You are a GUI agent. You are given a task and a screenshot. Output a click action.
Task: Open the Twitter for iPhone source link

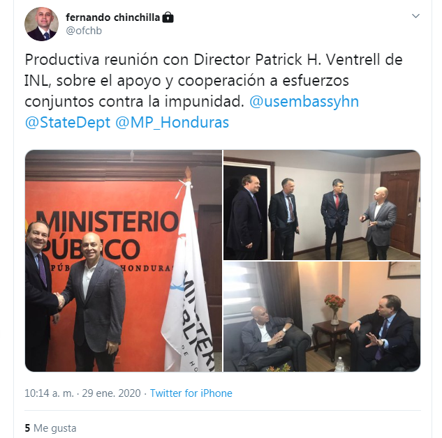point(191,393)
